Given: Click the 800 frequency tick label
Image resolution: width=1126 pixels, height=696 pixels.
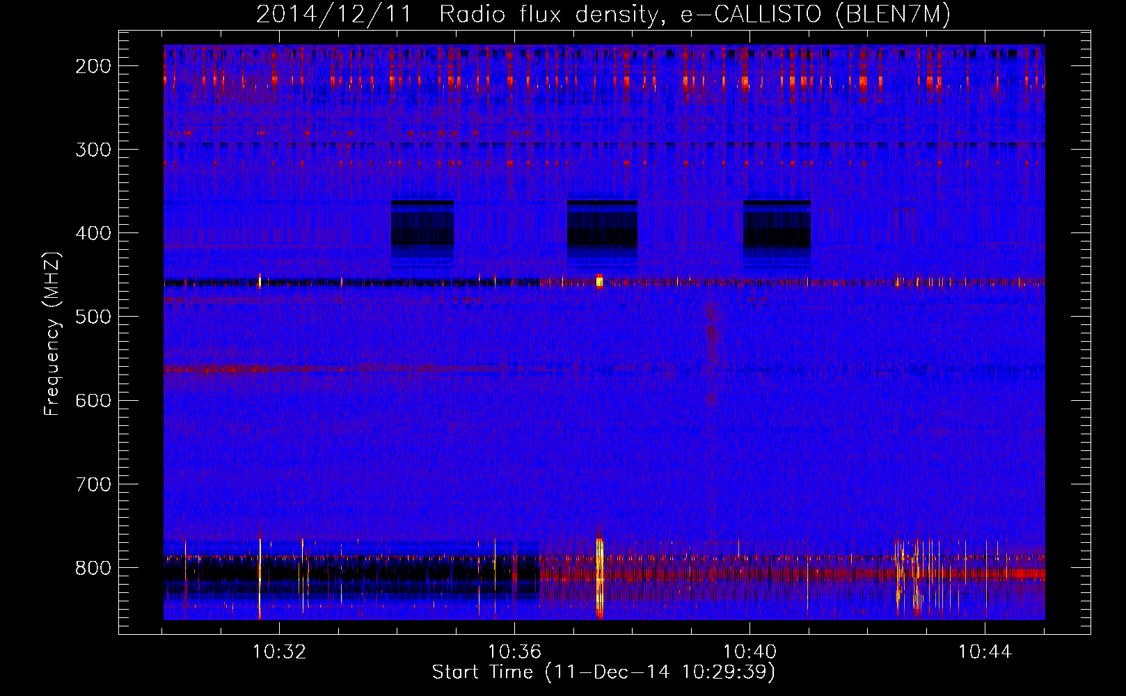Looking at the screenshot, I should [93, 567].
